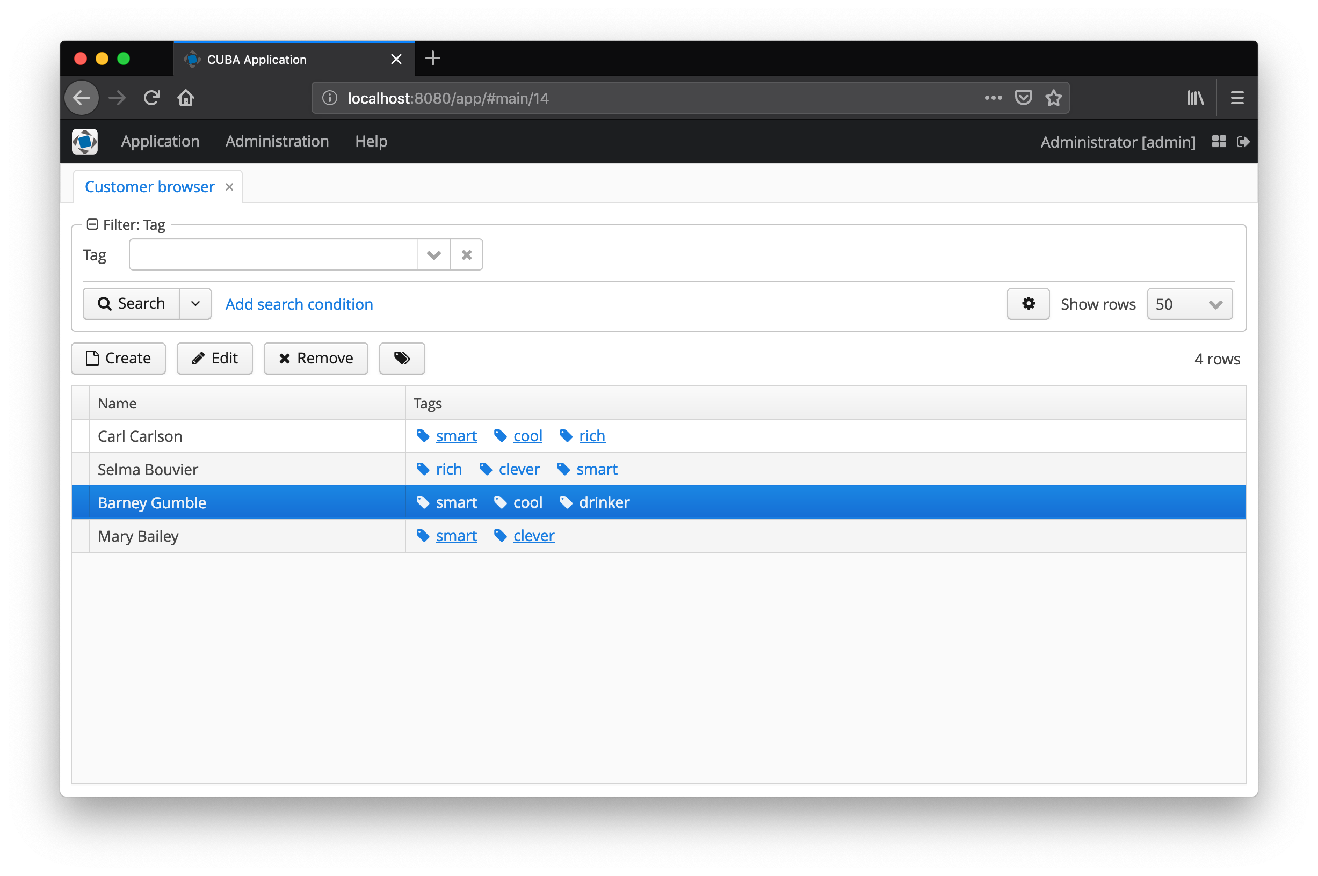Open the browser hamburger menu
Image resolution: width=1318 pixels, height=876 pixels.
(x=1237, y=98)
